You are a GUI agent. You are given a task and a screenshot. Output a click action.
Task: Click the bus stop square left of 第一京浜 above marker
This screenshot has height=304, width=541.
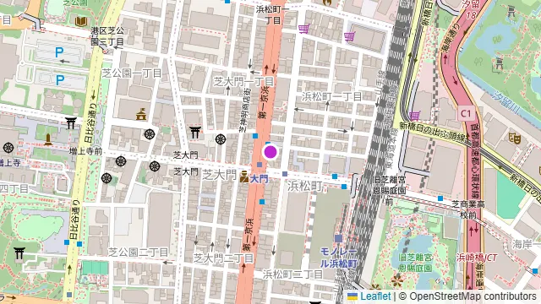click(255, 136)
